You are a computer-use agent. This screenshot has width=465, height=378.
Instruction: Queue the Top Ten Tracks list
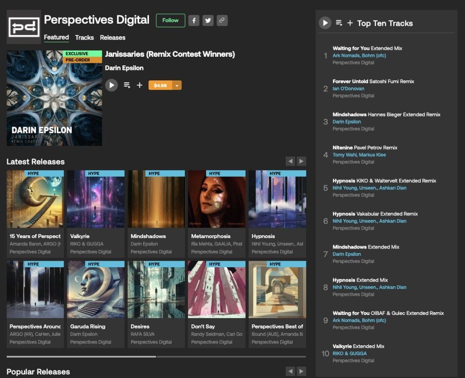point(339,23)
